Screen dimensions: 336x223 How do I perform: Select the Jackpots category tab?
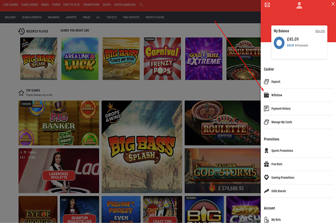click(71, 17)
